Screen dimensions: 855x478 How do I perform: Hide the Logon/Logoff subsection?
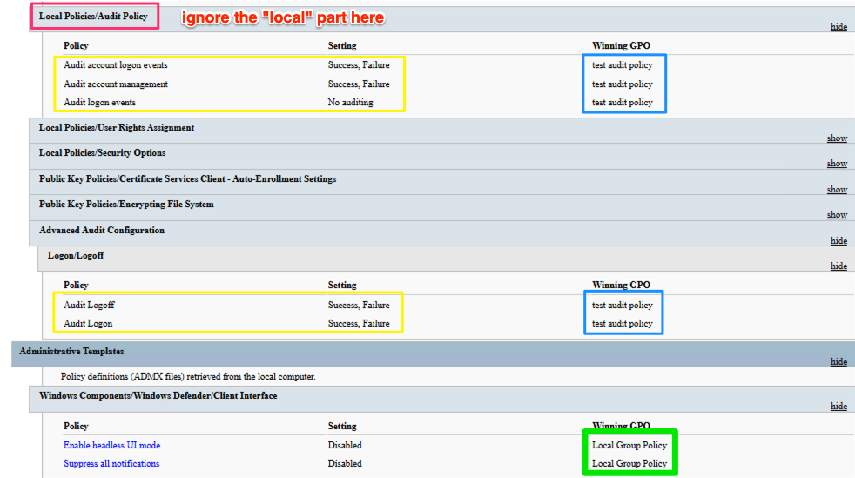[838, 266]
